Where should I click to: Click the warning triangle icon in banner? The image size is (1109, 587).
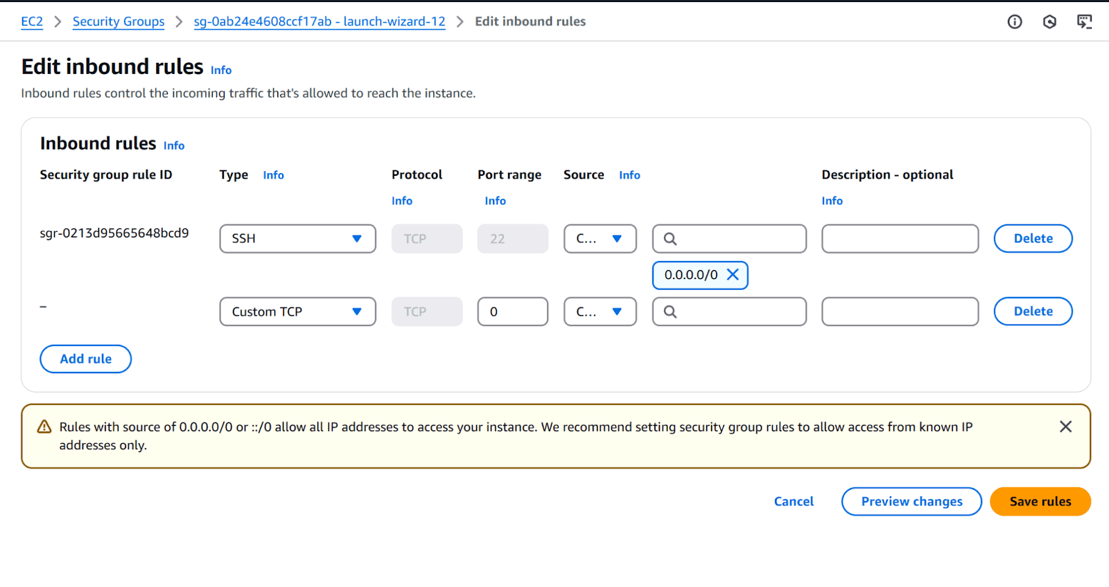(x=44, y=427)
